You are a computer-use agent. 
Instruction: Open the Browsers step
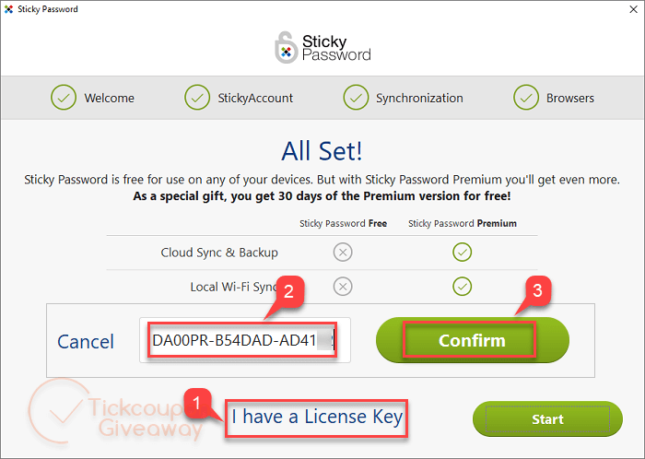tap(569, 98)
